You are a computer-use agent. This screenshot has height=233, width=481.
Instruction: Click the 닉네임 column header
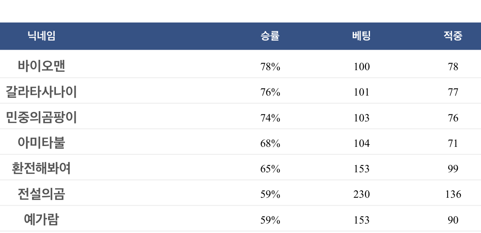coord(42,36)
